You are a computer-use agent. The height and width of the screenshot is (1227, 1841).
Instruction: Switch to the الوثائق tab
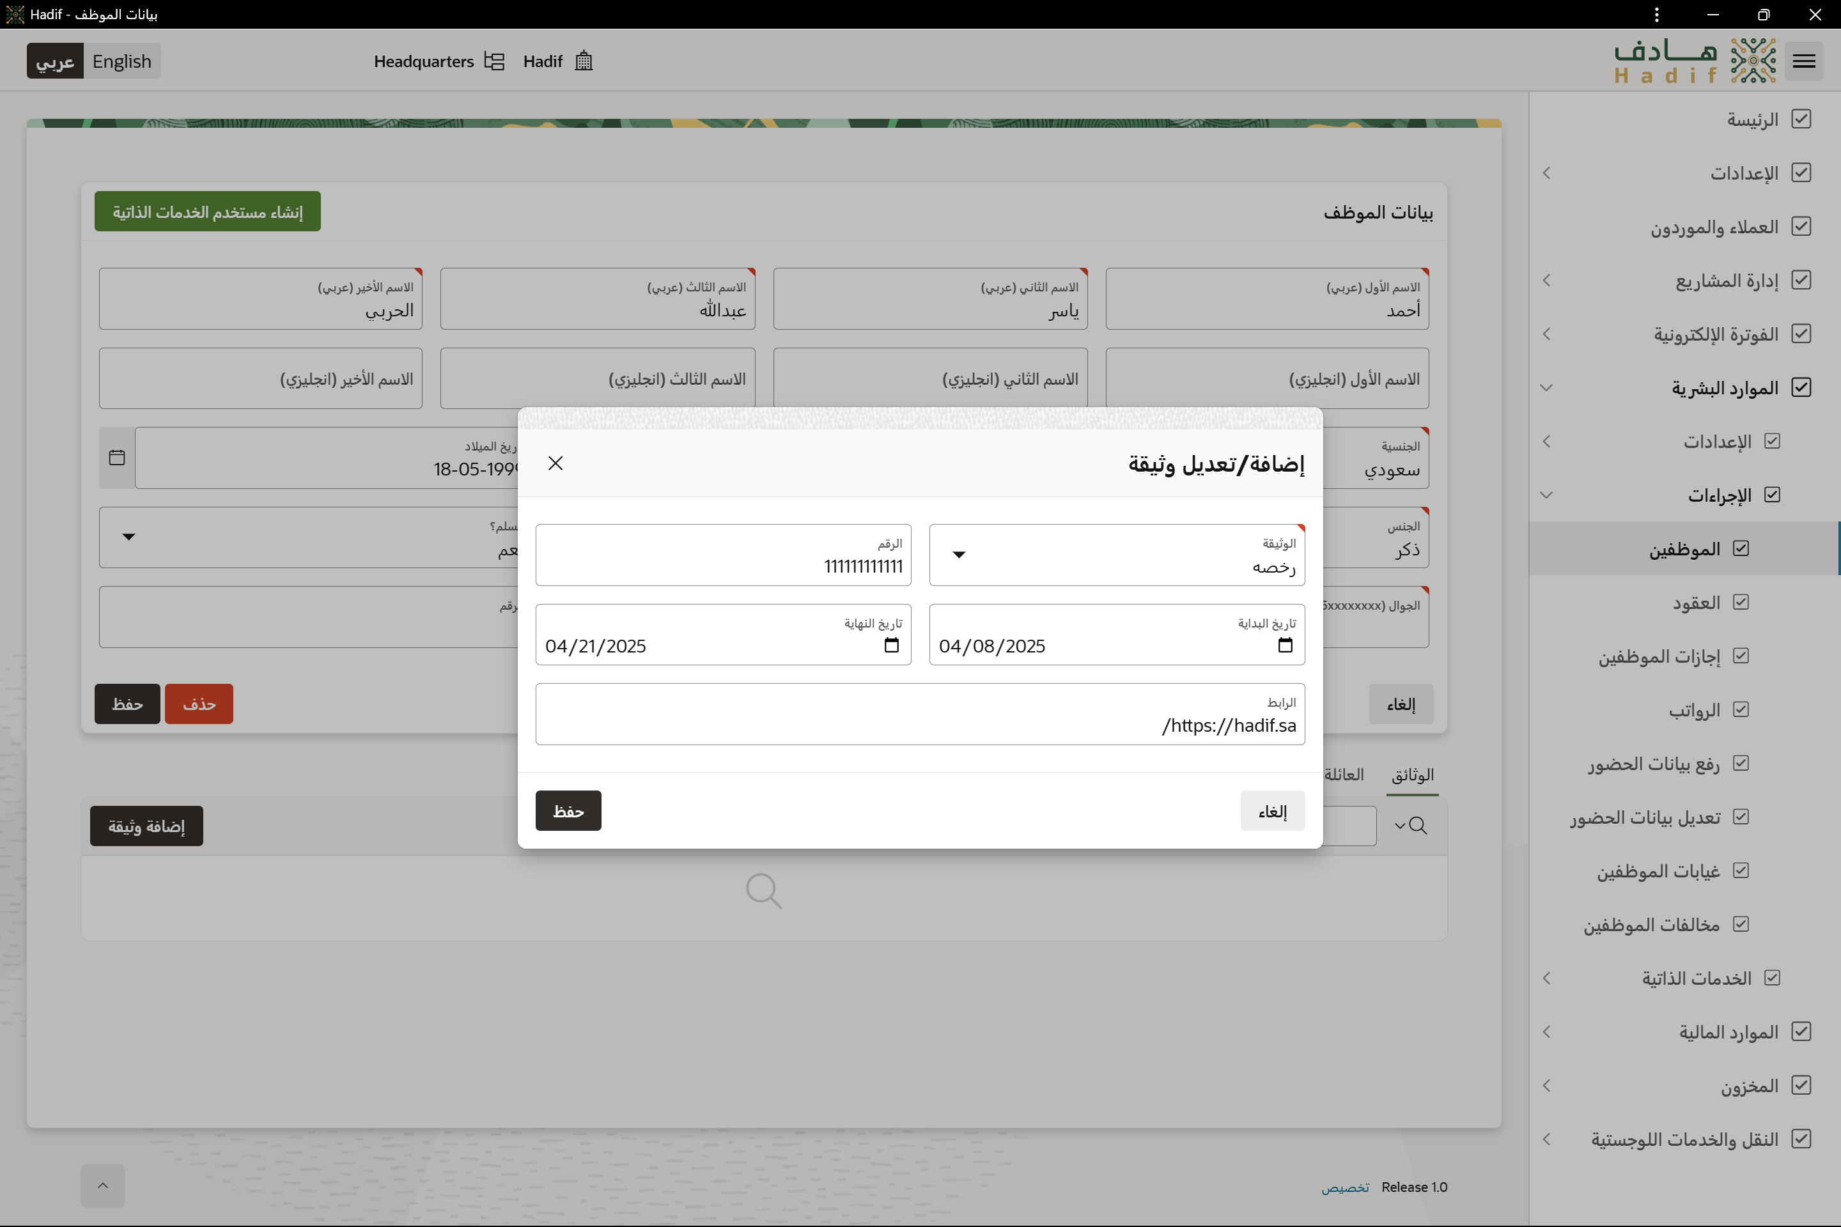[1413, 775]
